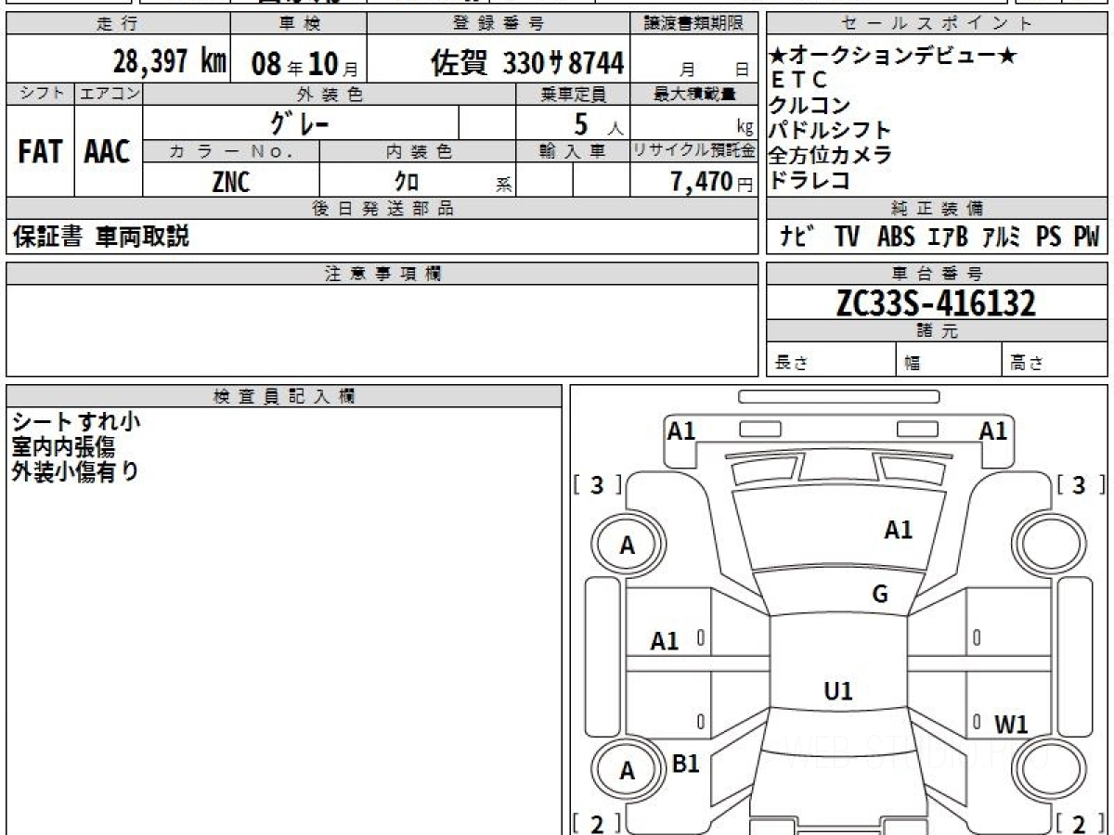
Task: Click the 外装色 header cell
Action: pyautogui.click(x=330, y=94)
